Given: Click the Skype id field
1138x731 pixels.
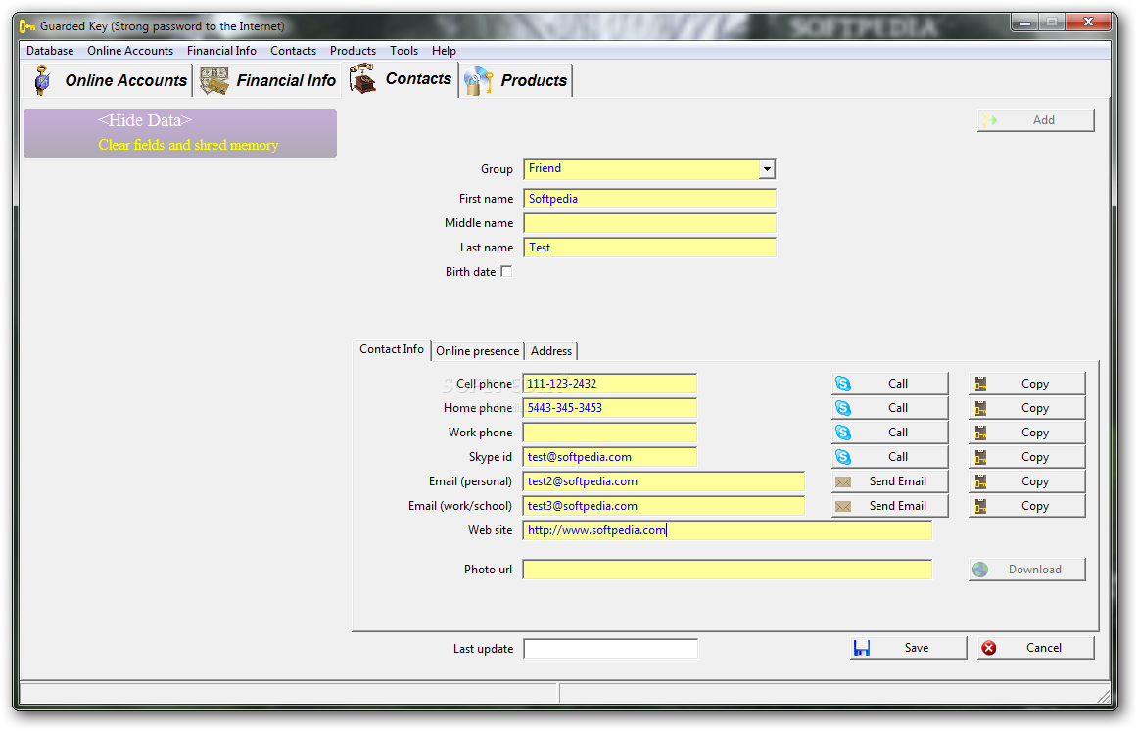Looking at the screenshot, I should (x=609, y=458).
